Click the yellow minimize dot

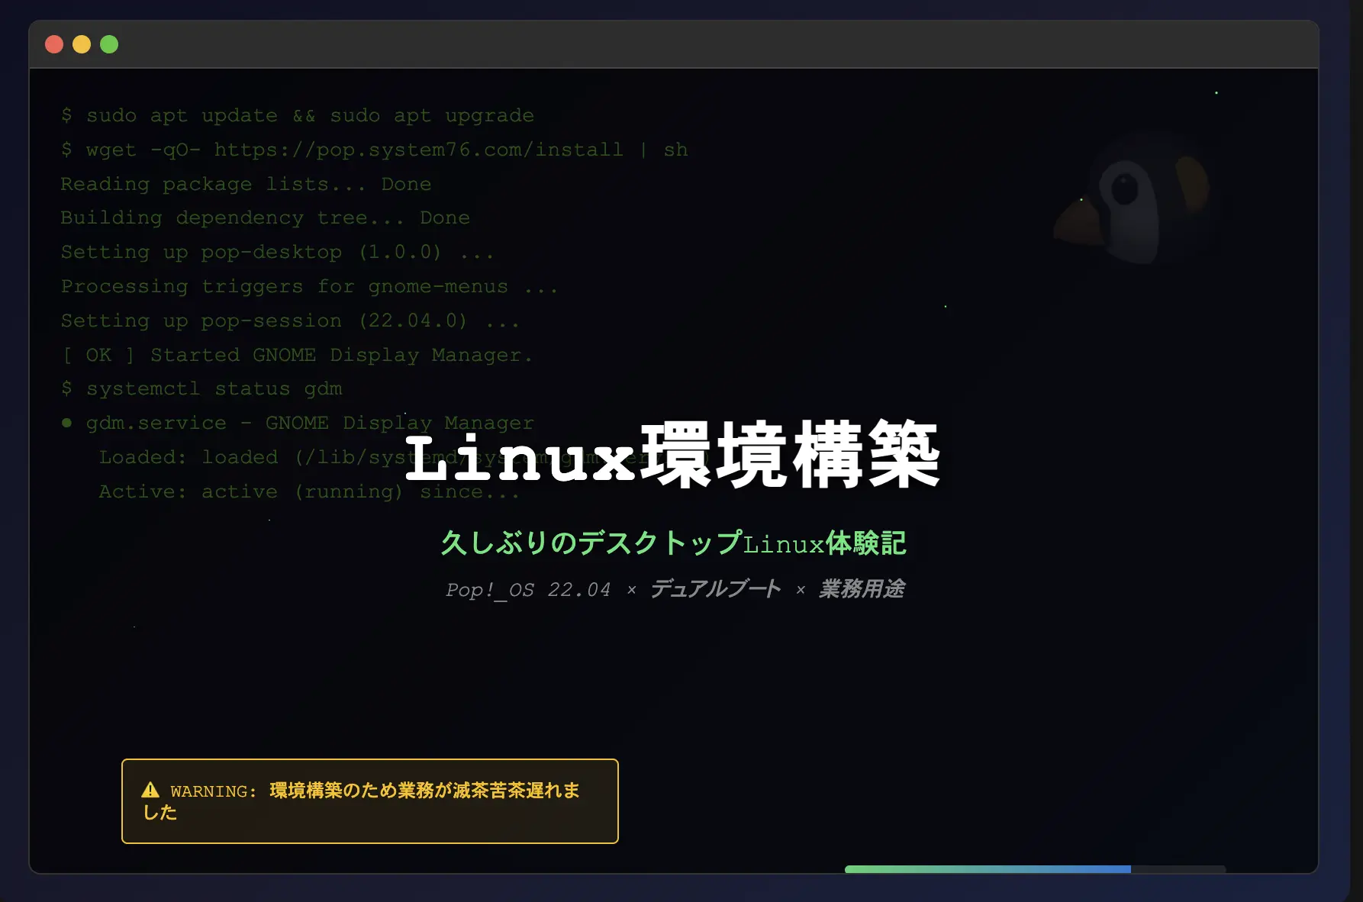pyautogui.click(x=82, y=44)
